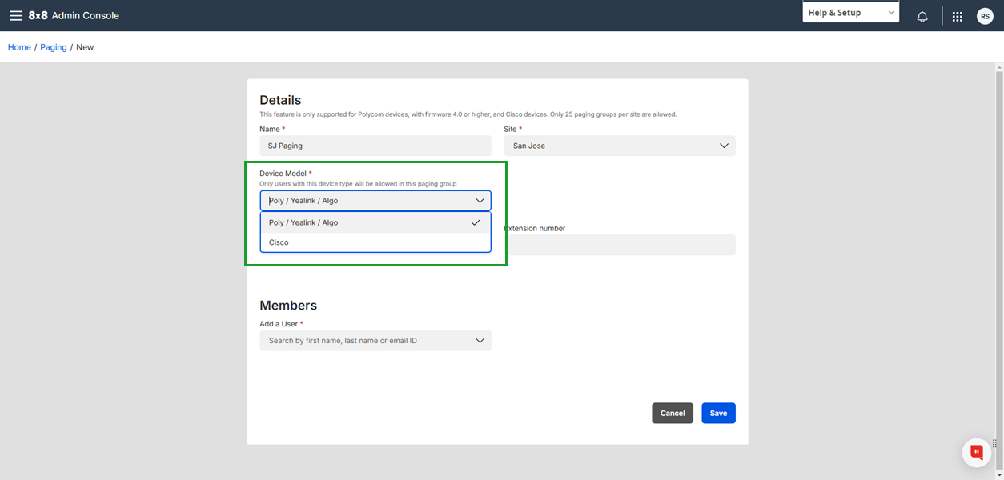
Task: Open the notifications bell
Action: (x=922, y=16)
